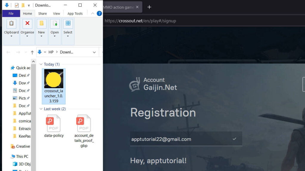Open a new browser tab
Image resolution: width=305 pixels, height=171 pixels.
149,7
